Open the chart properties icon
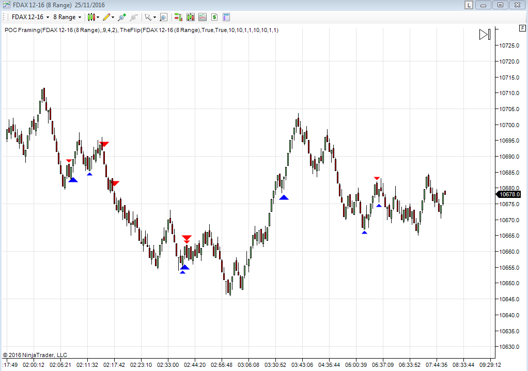The height and width of the screenshot is (371, 528). (226, 17)
